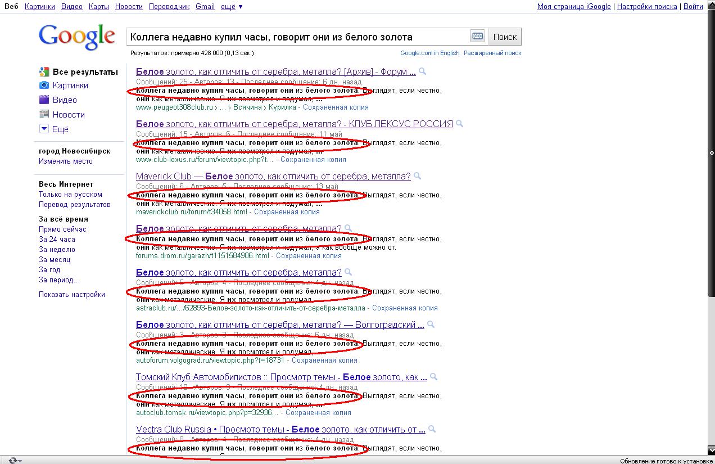Click preview magnifier beside КЛУБ ЛЕКСУС РОССИЯ result
This screenshot has height=464, width=715.
(460, 124)
